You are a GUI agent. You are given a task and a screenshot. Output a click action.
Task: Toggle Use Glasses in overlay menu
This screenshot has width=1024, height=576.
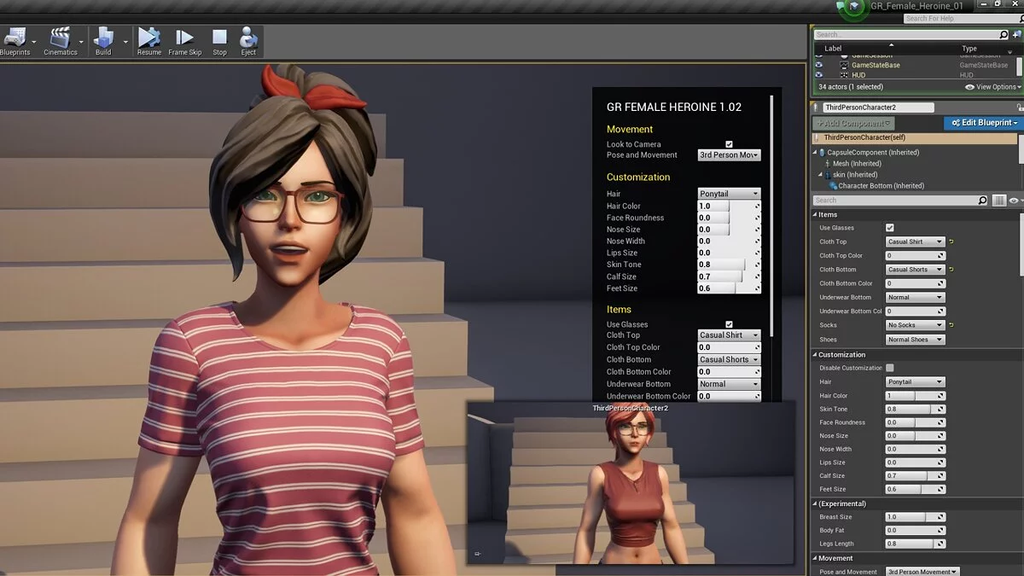[x=729, y=324]
